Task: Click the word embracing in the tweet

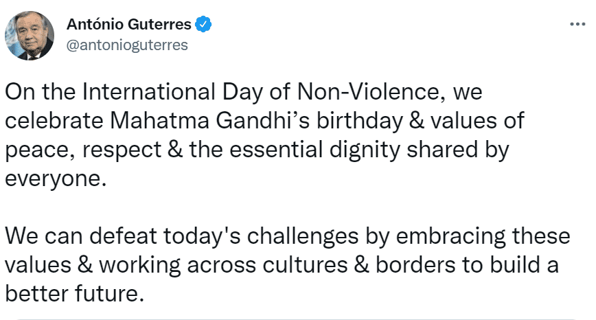Action: point(451,236)
